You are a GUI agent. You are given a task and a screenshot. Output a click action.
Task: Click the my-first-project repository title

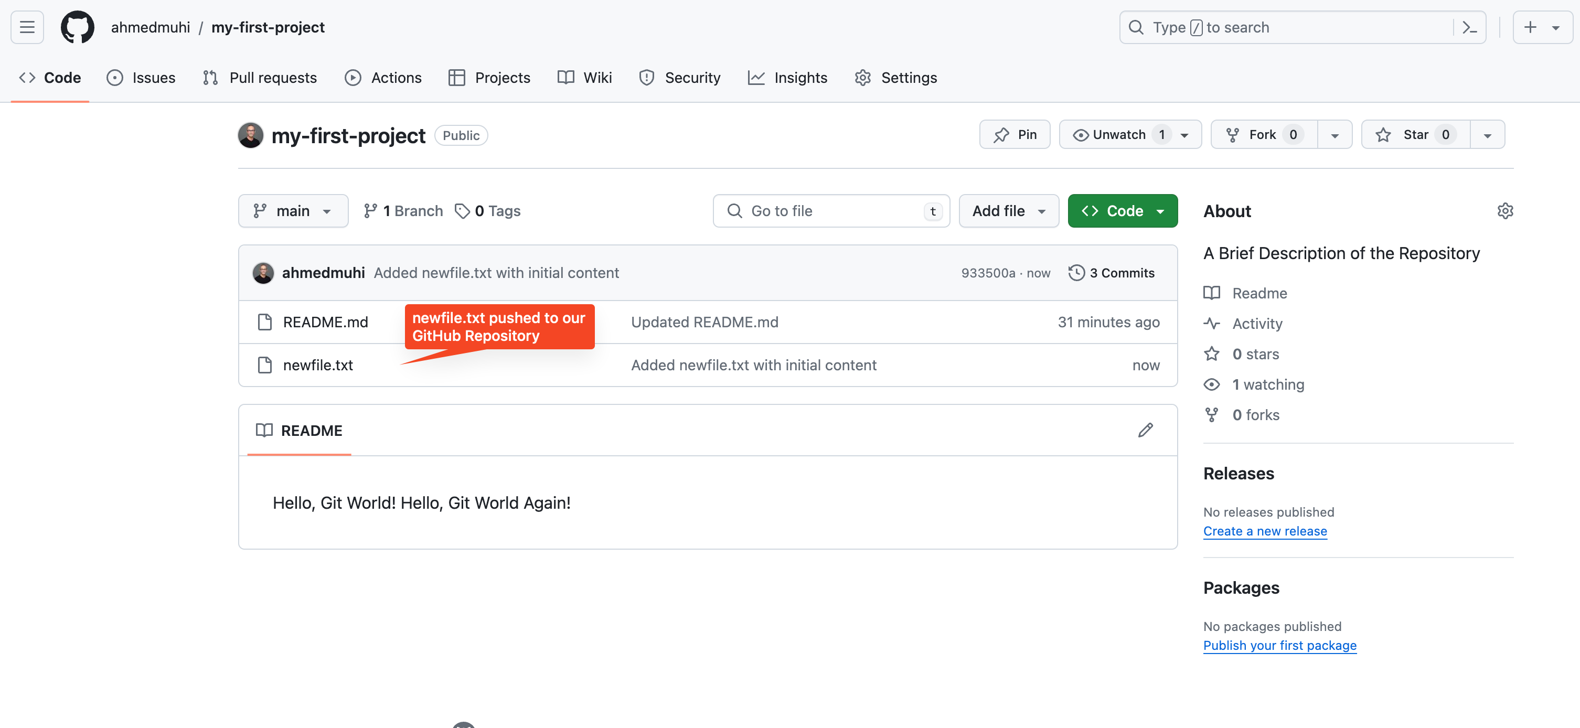point(348,135)
